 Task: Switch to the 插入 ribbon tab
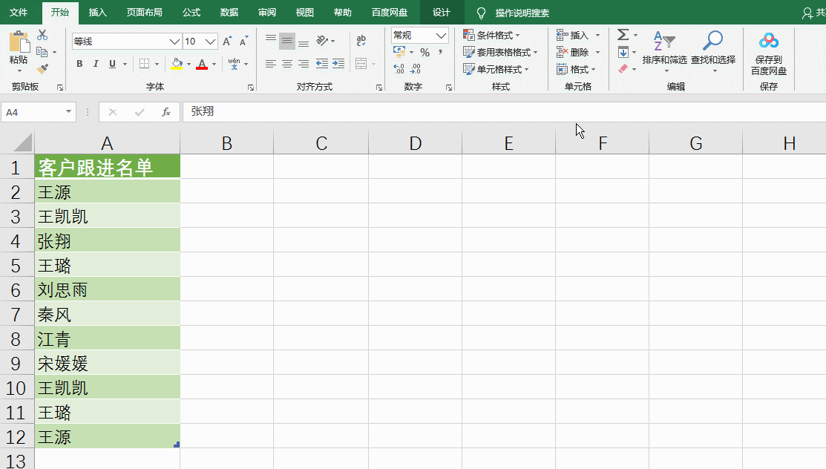[99, 12]
